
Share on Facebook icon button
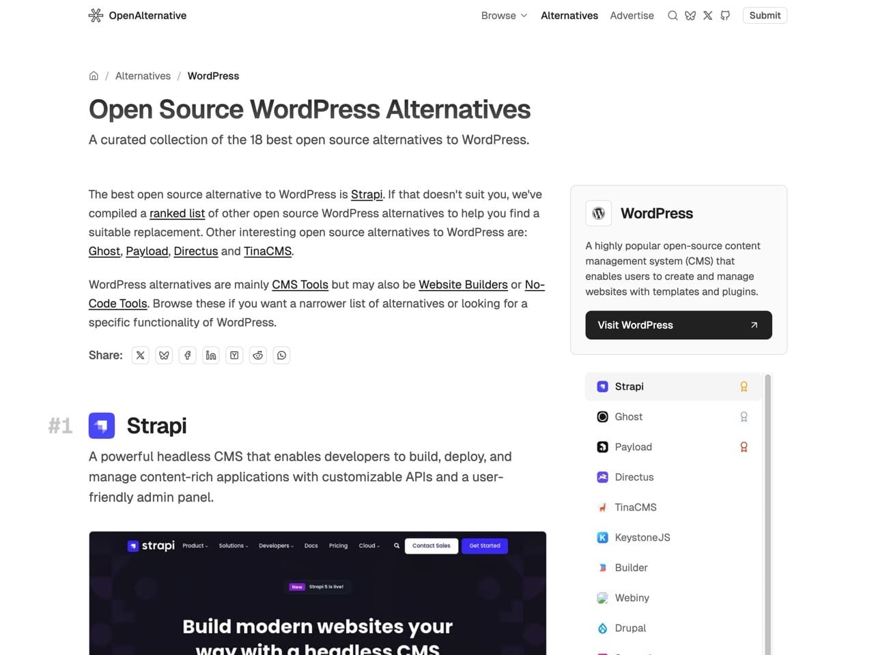coord(187,355)
